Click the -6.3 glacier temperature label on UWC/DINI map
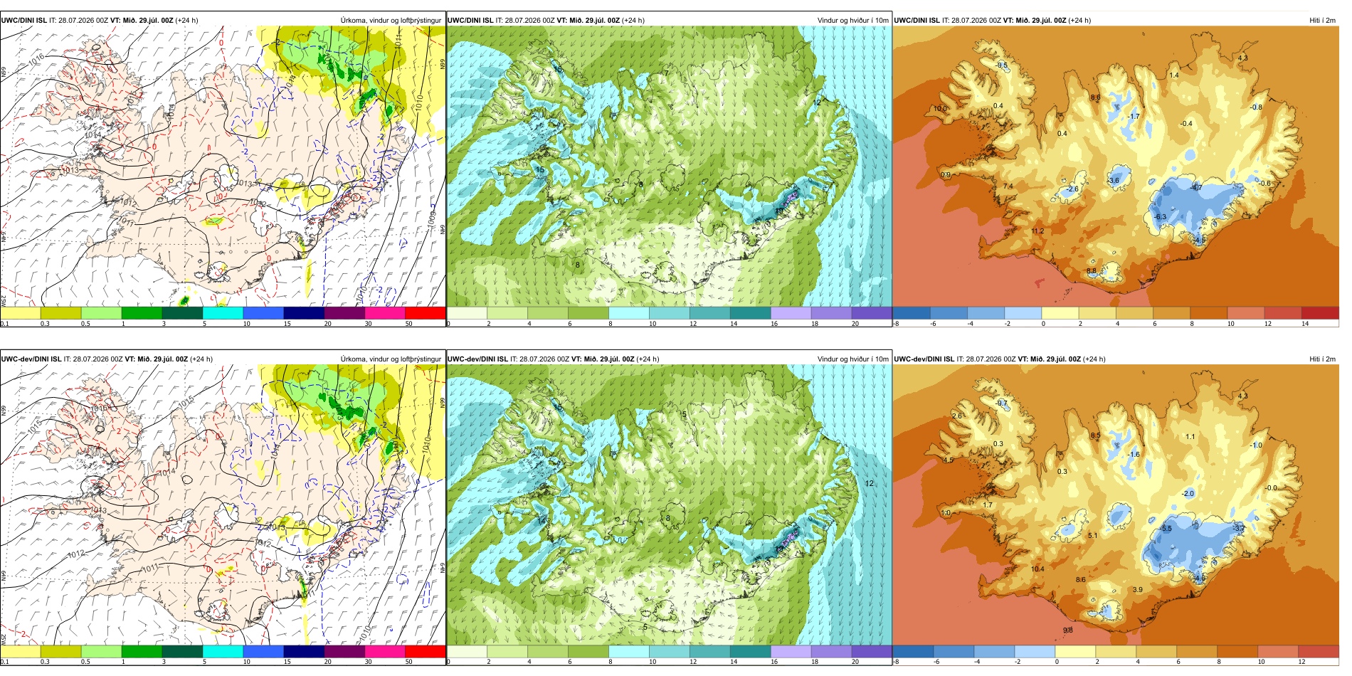The height and width of the screenshot is (676, 1352). (x=1159, y=217)
